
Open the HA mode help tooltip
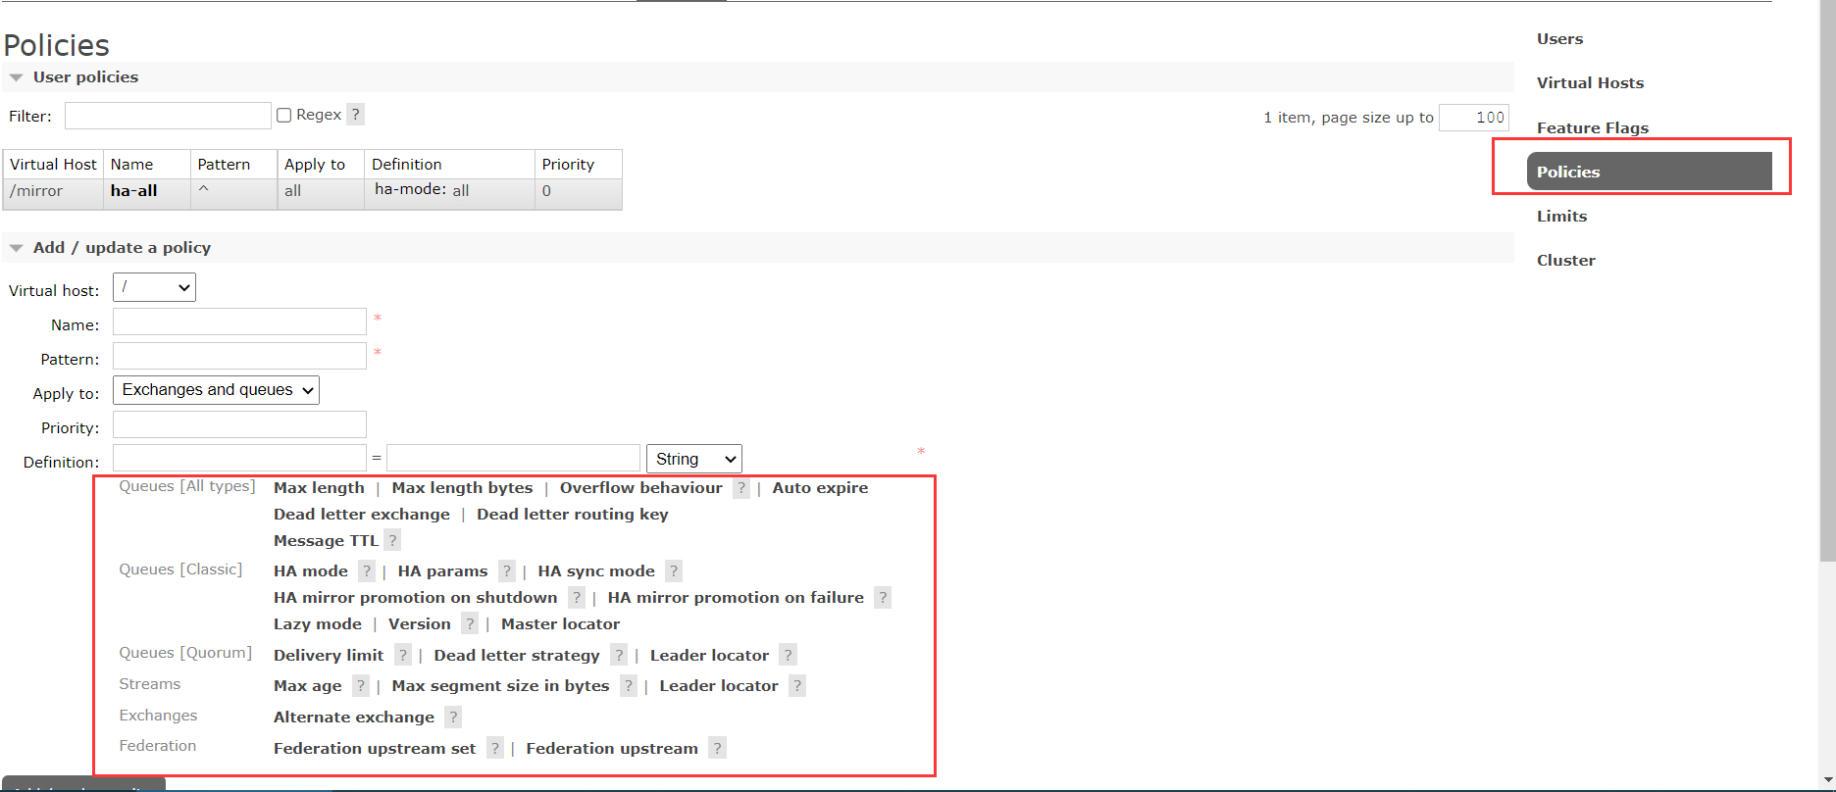coord(367,571)
